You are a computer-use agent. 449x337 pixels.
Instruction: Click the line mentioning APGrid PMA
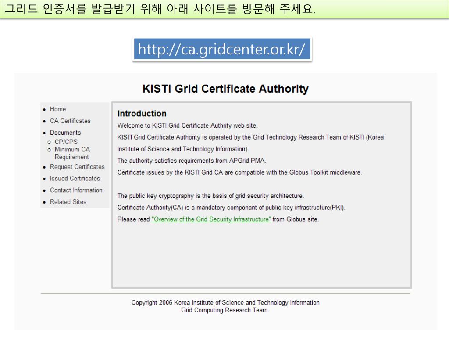(192, 161)
